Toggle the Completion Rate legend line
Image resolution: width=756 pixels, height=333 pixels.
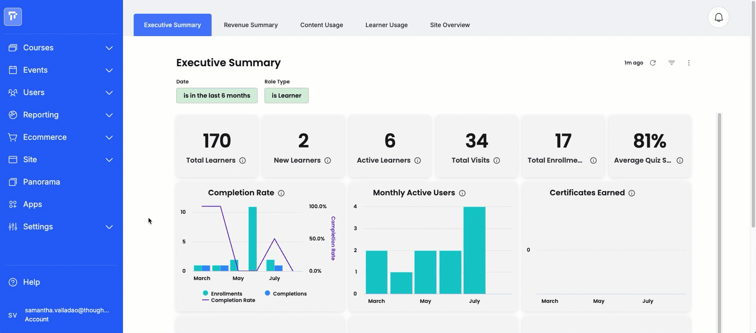point(229,300)
